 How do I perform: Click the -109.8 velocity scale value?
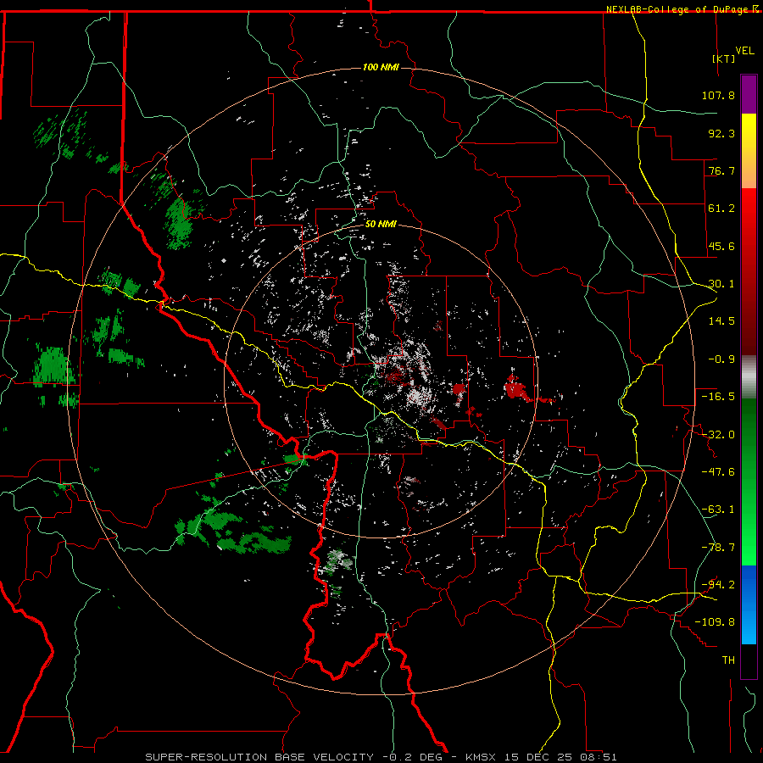coord(715,622)
